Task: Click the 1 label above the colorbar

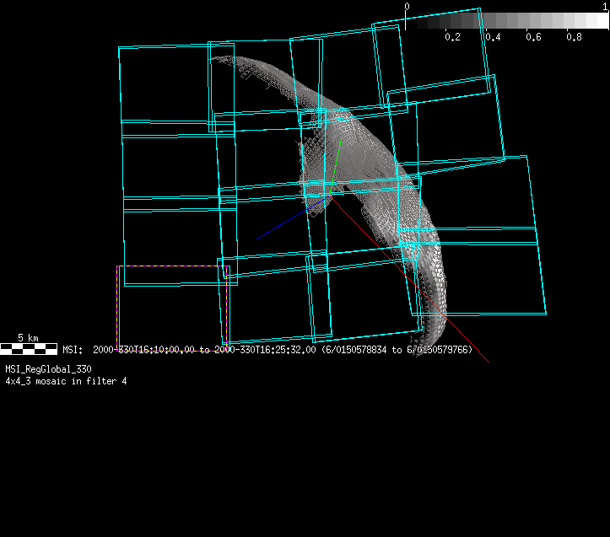Action: [604, 7]
